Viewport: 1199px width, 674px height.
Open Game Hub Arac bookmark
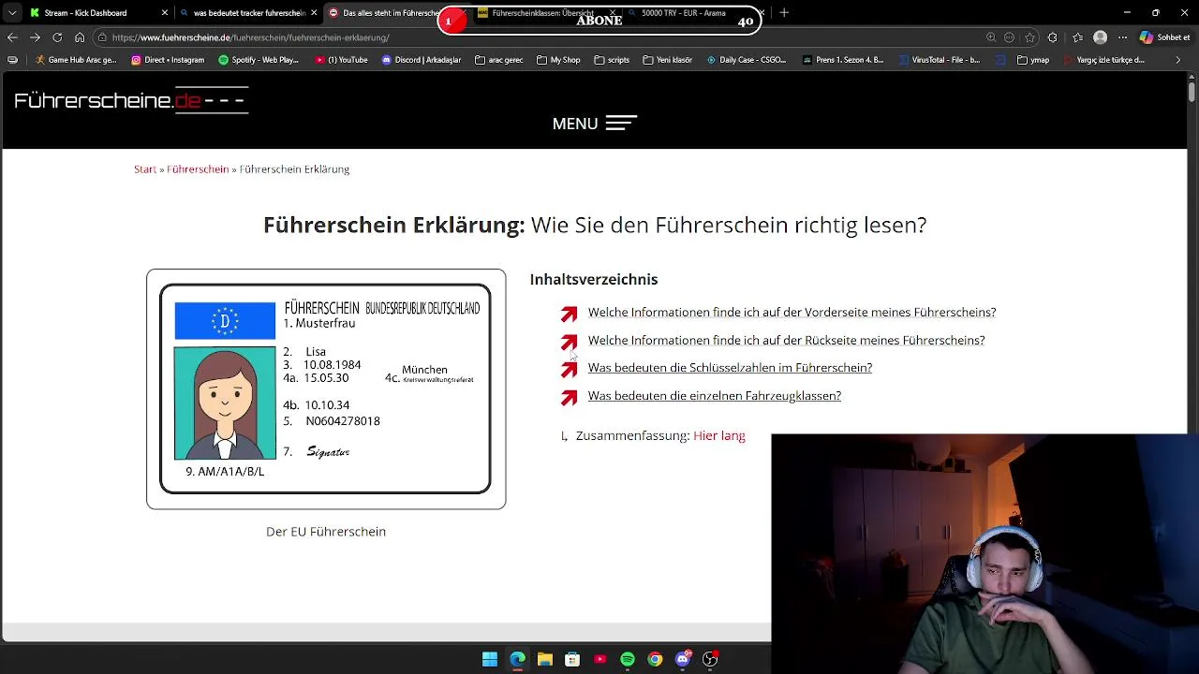point(75,60)
